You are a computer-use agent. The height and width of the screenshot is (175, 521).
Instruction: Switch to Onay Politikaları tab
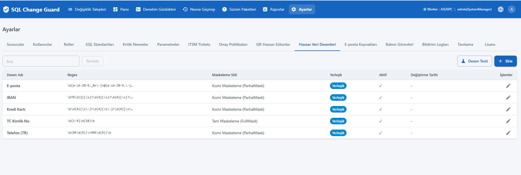pyautogui.click(x=233, y=44)
